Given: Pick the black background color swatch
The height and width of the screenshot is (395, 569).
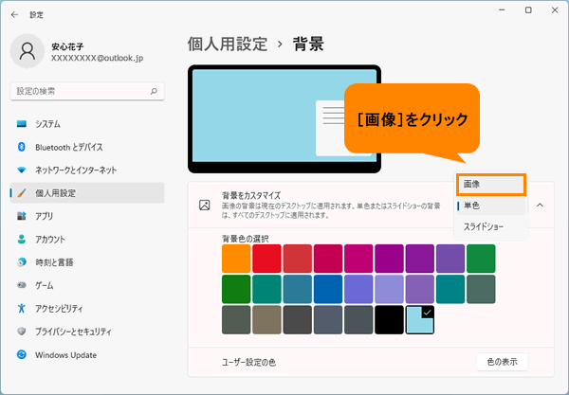Looking at the screenshot, I should coord(389,319).
